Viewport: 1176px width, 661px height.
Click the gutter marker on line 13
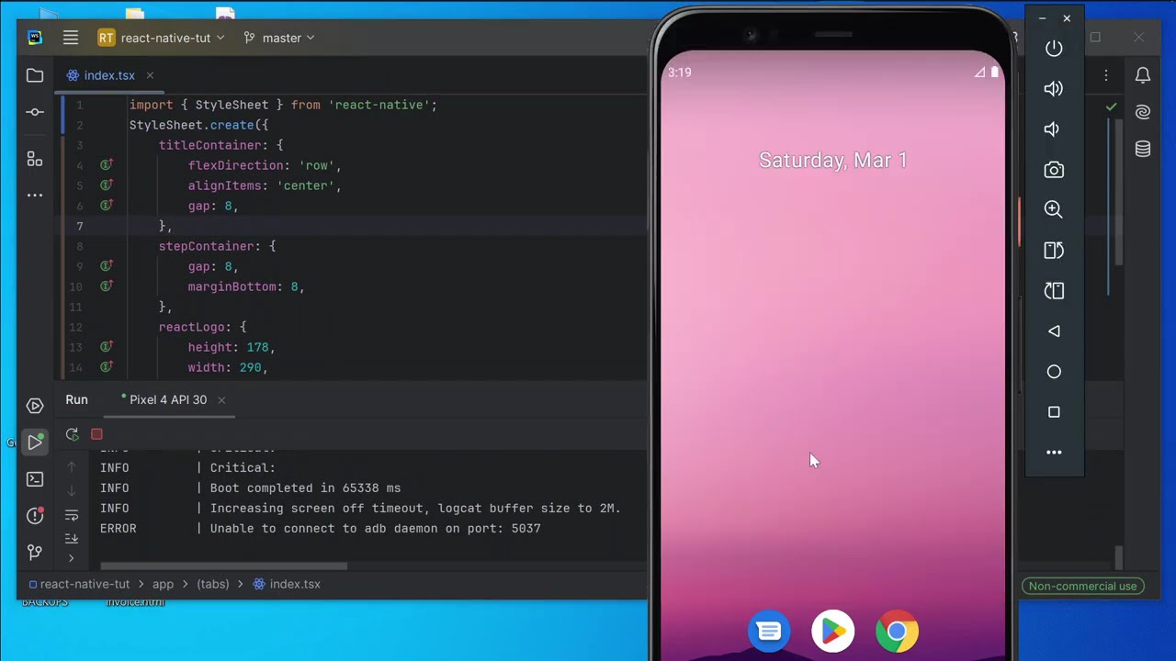coord(107,347)
